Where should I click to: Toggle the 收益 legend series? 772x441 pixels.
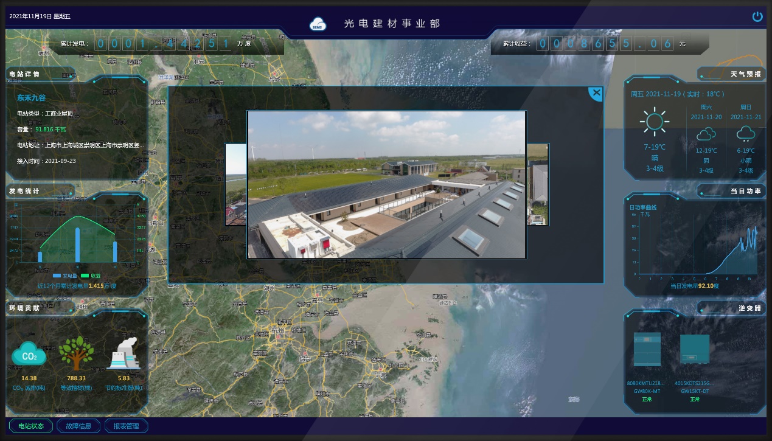click(91, 276)
